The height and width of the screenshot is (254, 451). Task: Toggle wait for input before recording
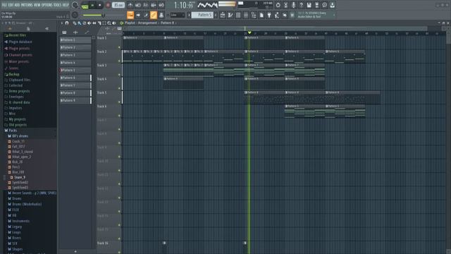point(138,5)
